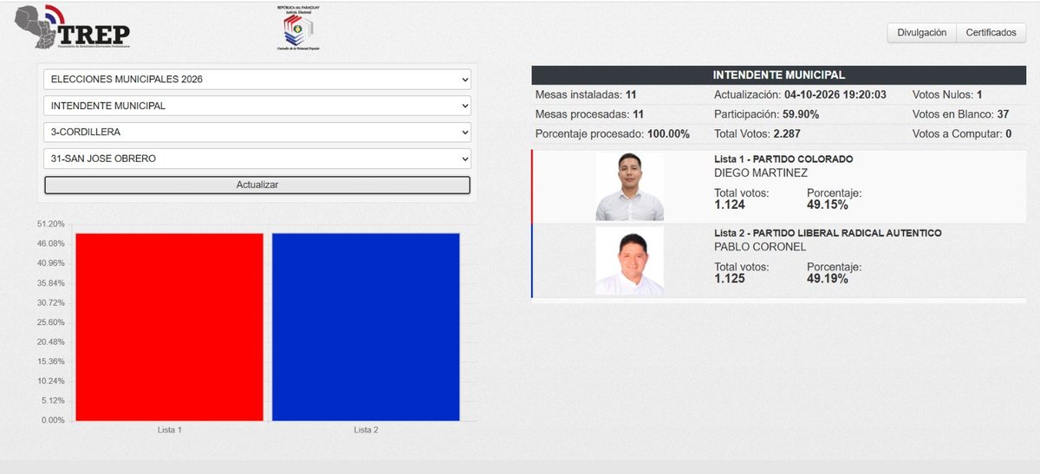Click the 51.20% y-axis label
Viewport: 1040px width, 474px height.
click(53, 224)
